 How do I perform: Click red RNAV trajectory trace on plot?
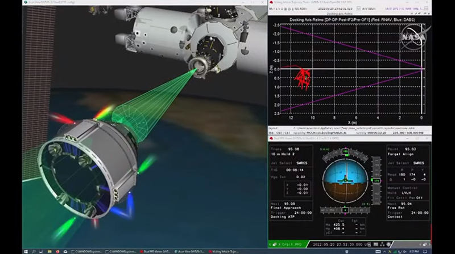pos(303,79)
